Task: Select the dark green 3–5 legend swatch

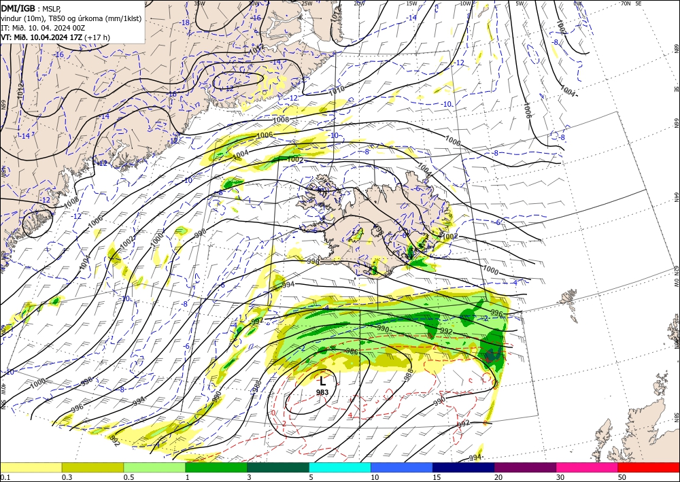Action: coord(278,467)
